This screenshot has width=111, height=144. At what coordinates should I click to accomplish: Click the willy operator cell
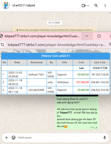click(x=52, y=82)
